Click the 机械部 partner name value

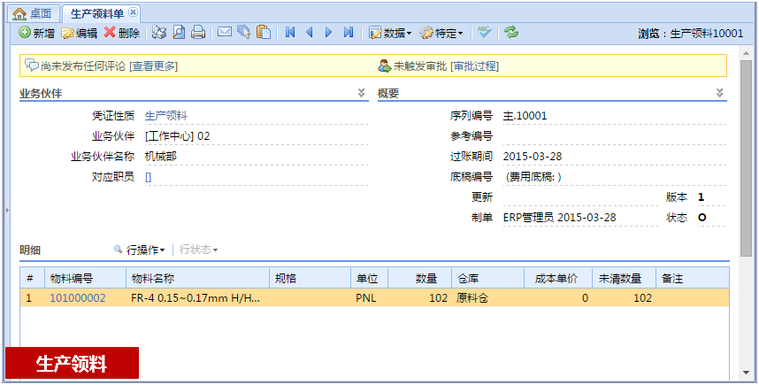coord(161,157)
